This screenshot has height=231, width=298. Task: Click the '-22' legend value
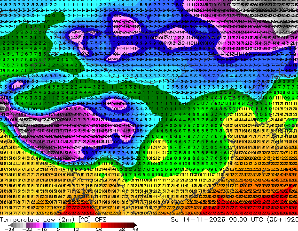tap(27, 229)
